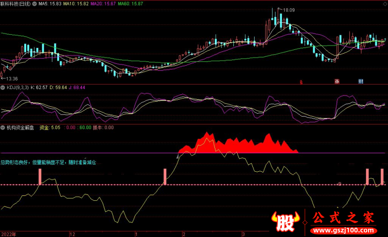Click the 资金: 5.05 value
The width and height of the screenshot is (388, 237).
pyautogui.click(x=50, y=128)
